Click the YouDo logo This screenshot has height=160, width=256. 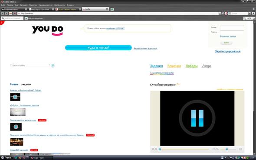tap(47, 30)
